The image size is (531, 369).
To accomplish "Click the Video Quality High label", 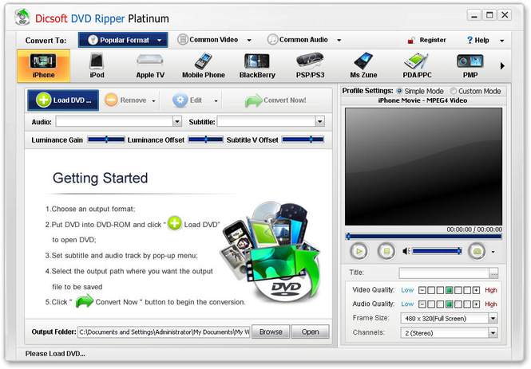I will pos(491,290).
